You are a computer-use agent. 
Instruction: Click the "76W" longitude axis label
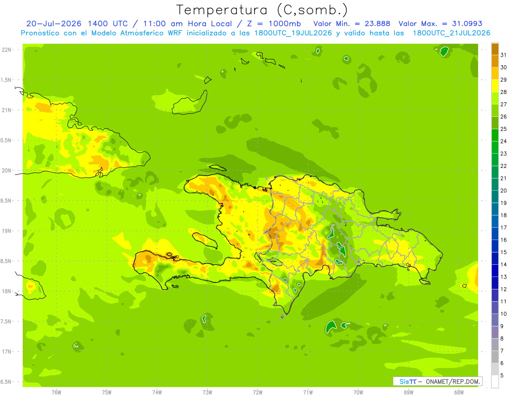[x=56, y=392]
